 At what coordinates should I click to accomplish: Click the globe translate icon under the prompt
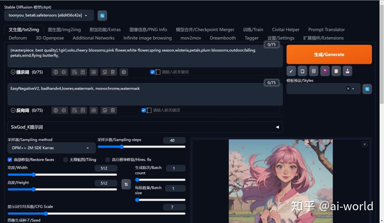click(x=55, y=72)
